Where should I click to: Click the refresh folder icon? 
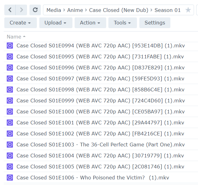click(x=35, y=10)
